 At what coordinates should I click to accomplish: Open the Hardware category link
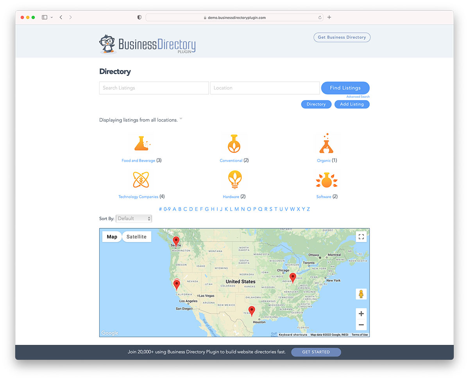[x=231, y=197]
